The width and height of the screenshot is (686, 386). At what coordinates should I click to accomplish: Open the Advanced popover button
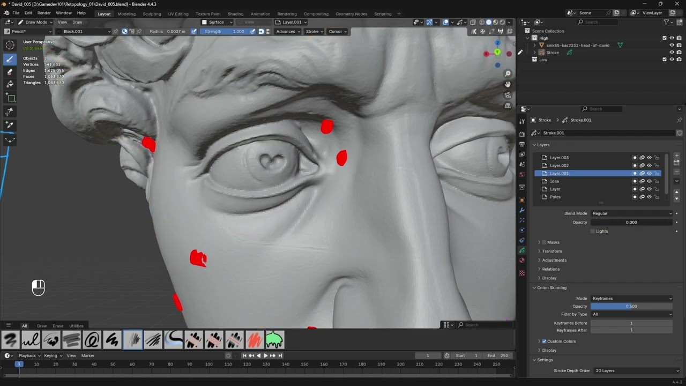[x=288, y=31]
